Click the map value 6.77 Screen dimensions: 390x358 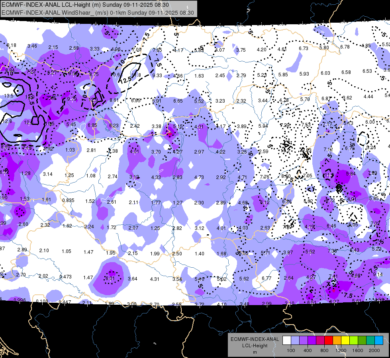pyautogui.click(x=267, y=278)
